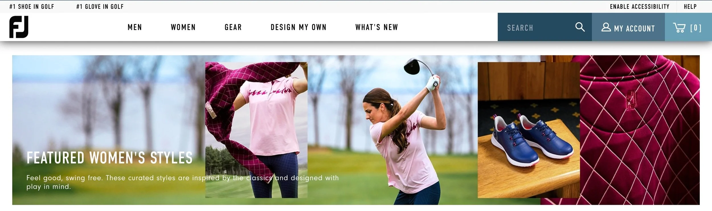This screenshot has height=211, width=712.
Task: Expand the Gear navigation menu
Action: [x=233, y=27]
